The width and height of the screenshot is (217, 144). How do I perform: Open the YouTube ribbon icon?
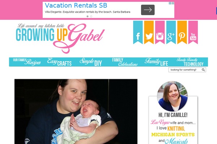click(193, 32)
